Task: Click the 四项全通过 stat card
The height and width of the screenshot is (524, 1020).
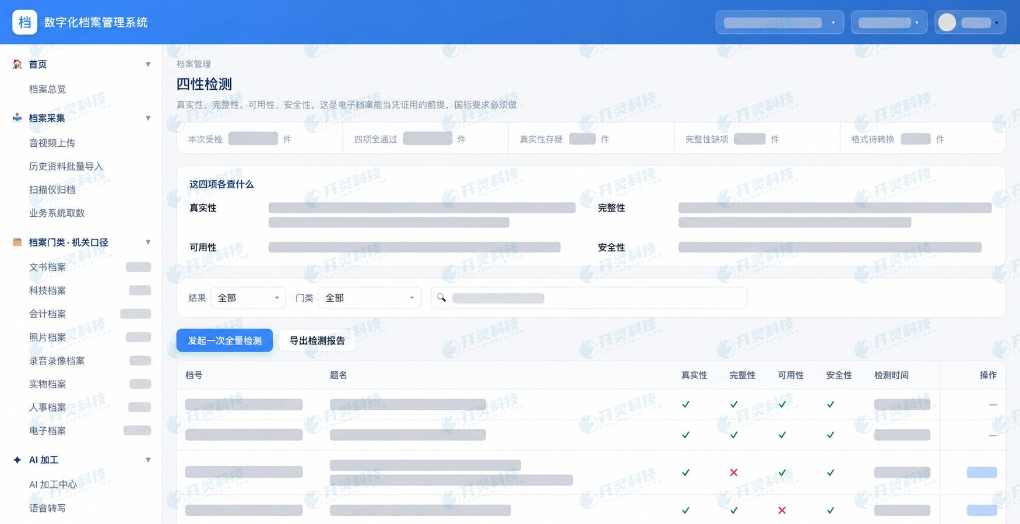Action: click(x=425, y=139)
